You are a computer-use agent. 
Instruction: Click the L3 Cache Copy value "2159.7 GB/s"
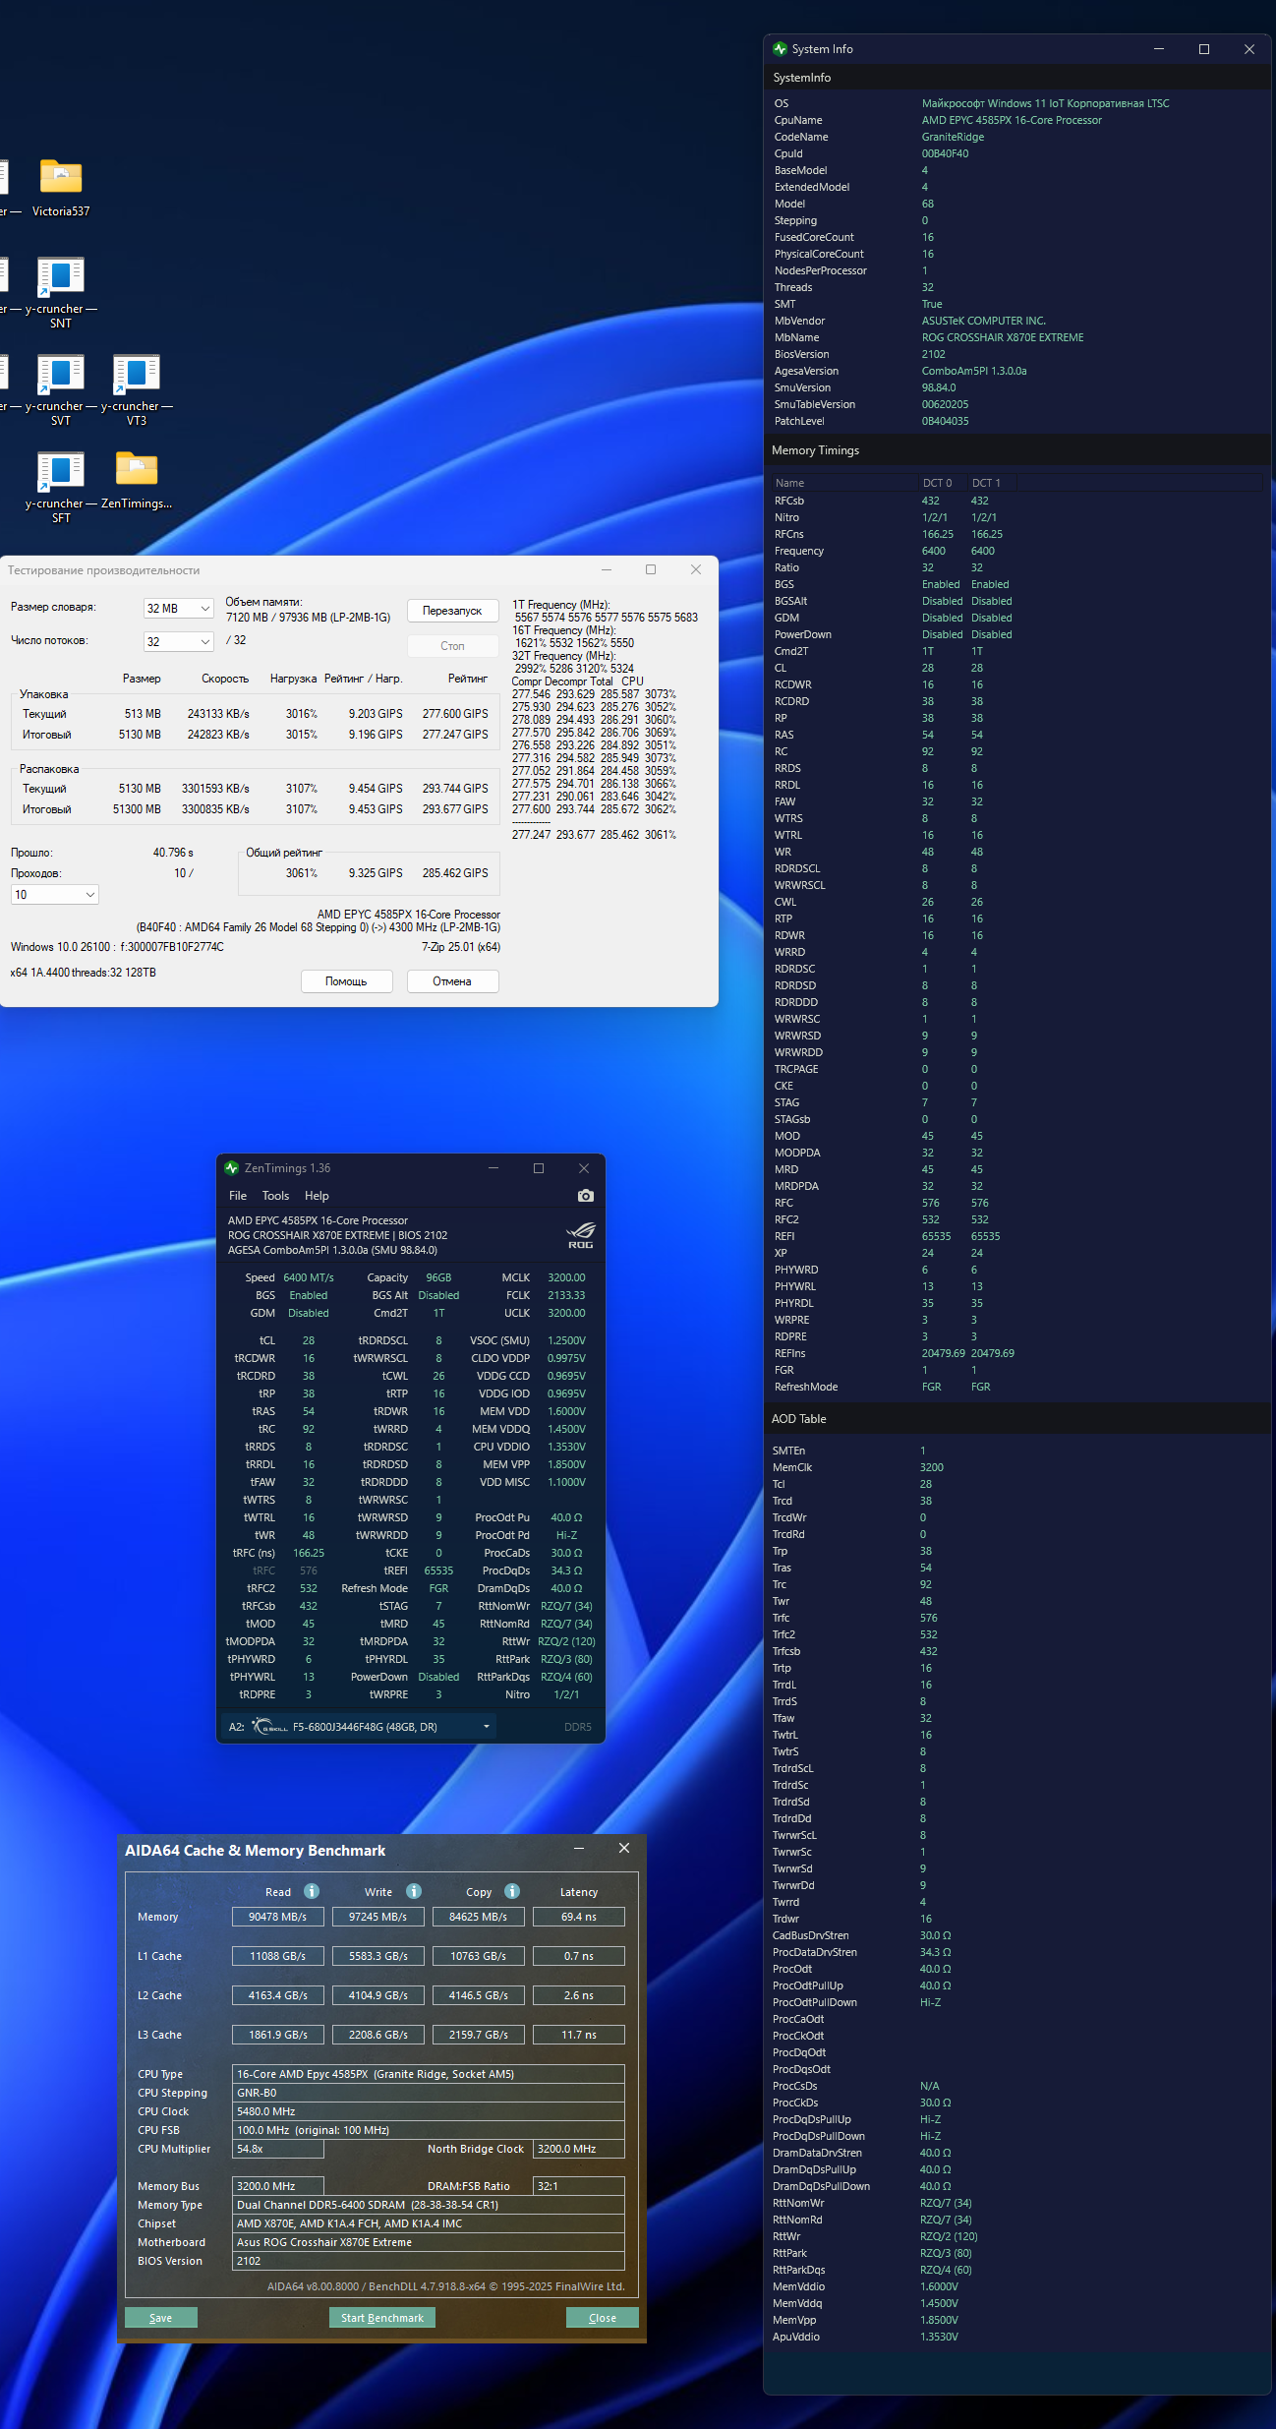coord(479,2035)
